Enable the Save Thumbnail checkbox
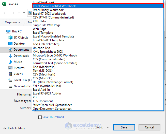The width and height of the screenshot is (166, 134). (40, 117)
